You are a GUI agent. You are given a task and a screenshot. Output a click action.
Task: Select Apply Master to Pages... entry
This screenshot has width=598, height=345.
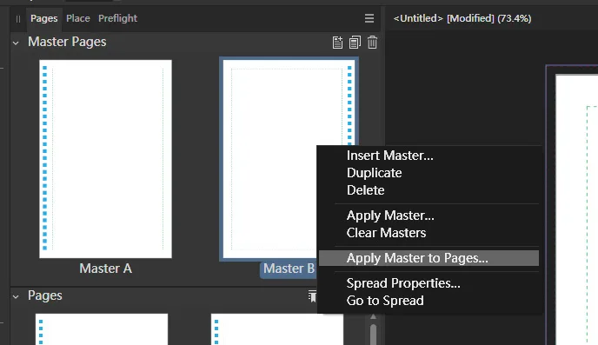429,258
